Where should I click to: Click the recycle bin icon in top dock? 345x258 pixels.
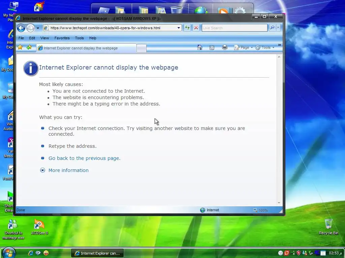177,10
